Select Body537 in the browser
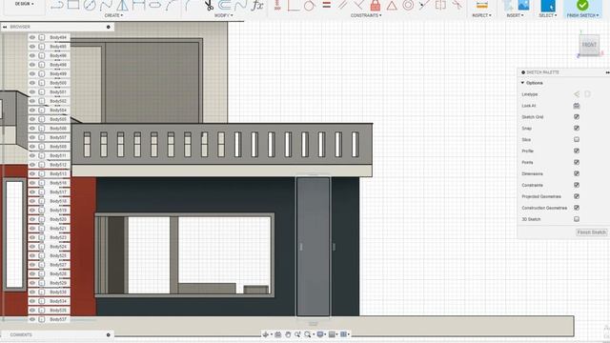 coord(58,319)
